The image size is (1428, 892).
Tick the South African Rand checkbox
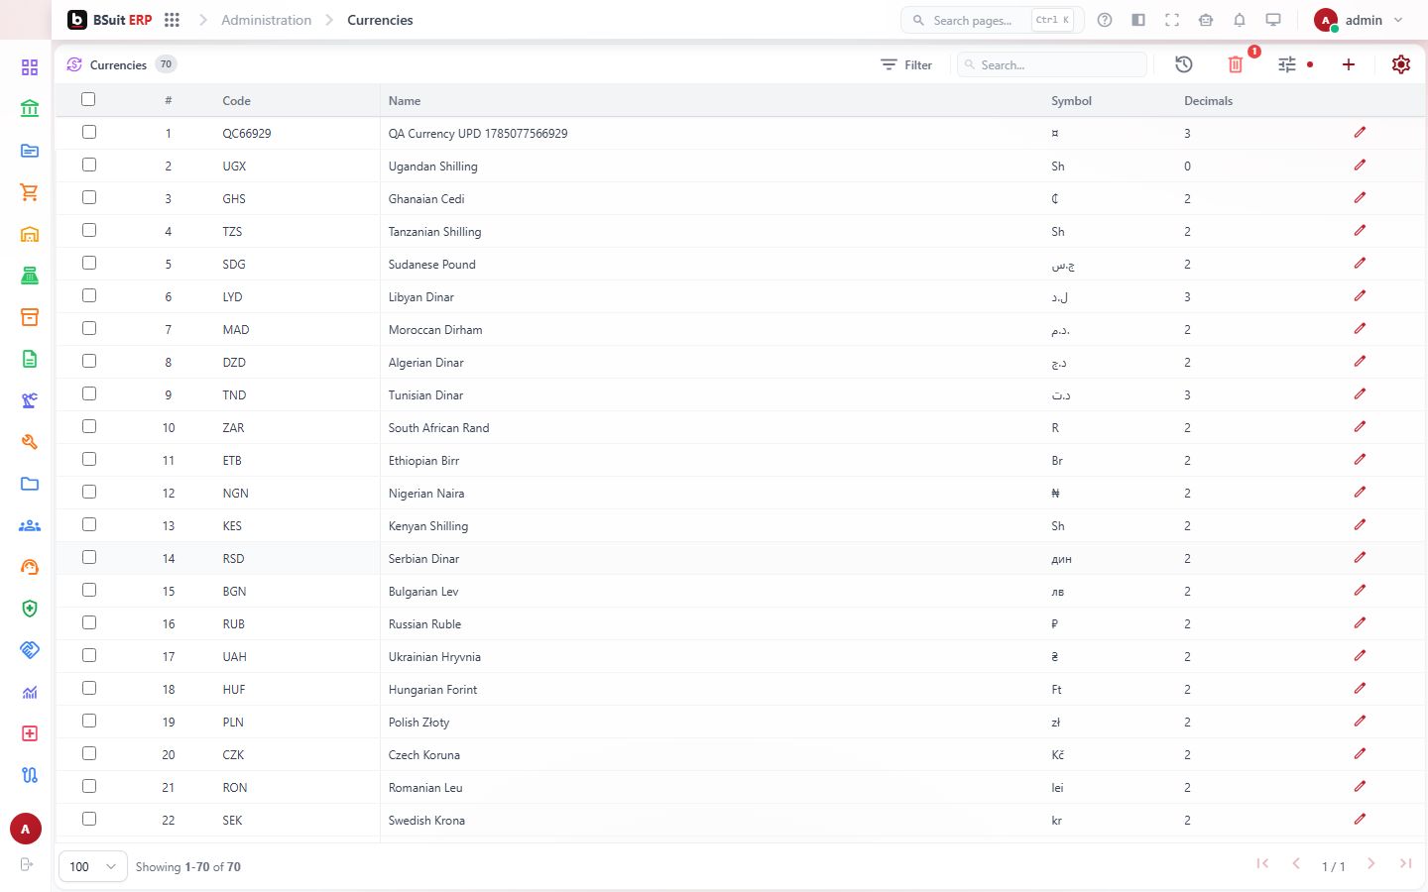[x=89, y=427]
